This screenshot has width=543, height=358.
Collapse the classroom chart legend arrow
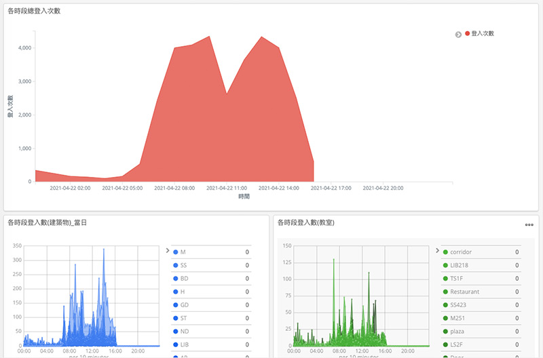click(x=436, y=250)
